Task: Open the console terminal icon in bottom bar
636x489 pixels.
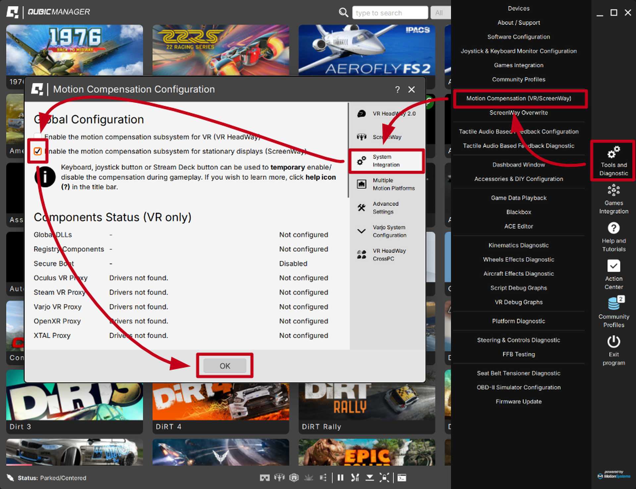Action: pyautogui.click(x=402, y=477)
